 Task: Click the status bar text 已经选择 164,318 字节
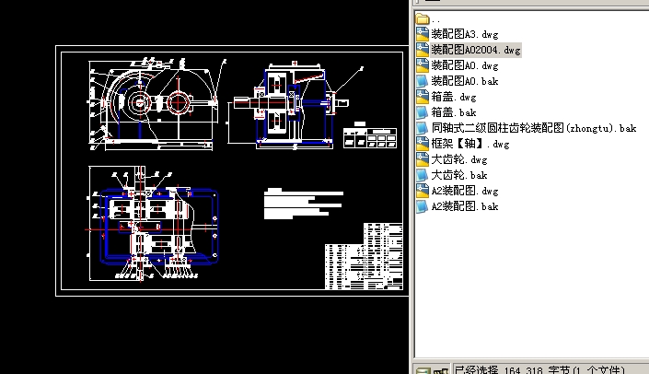(x=539, y=370)
